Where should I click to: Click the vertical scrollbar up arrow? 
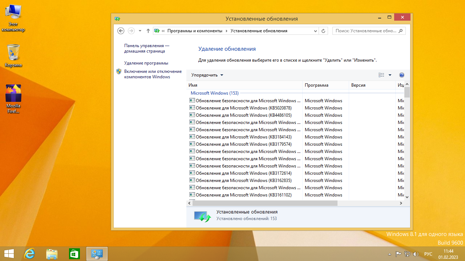click(x=407, y=84)
